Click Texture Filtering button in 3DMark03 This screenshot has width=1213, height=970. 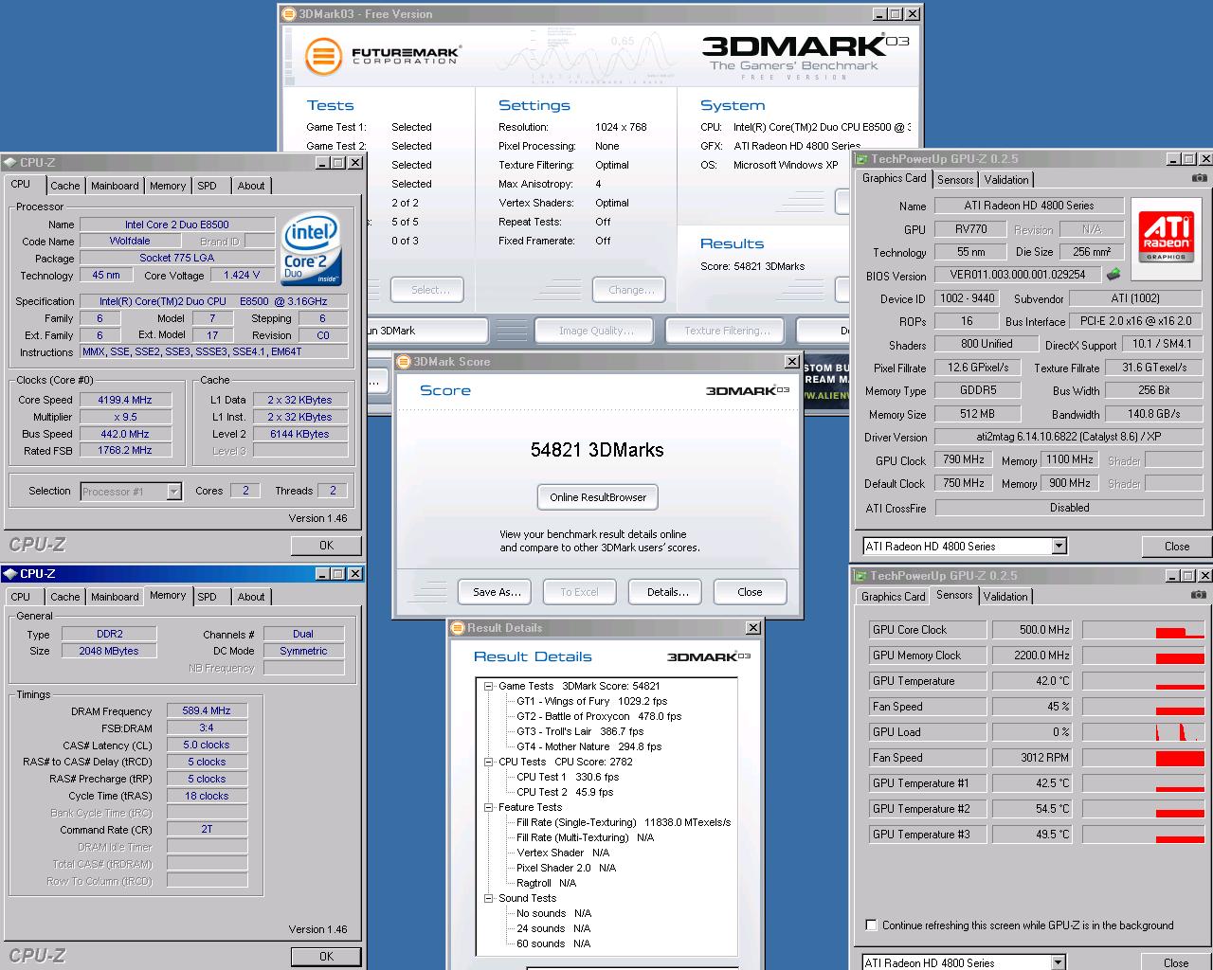(727, 331)
